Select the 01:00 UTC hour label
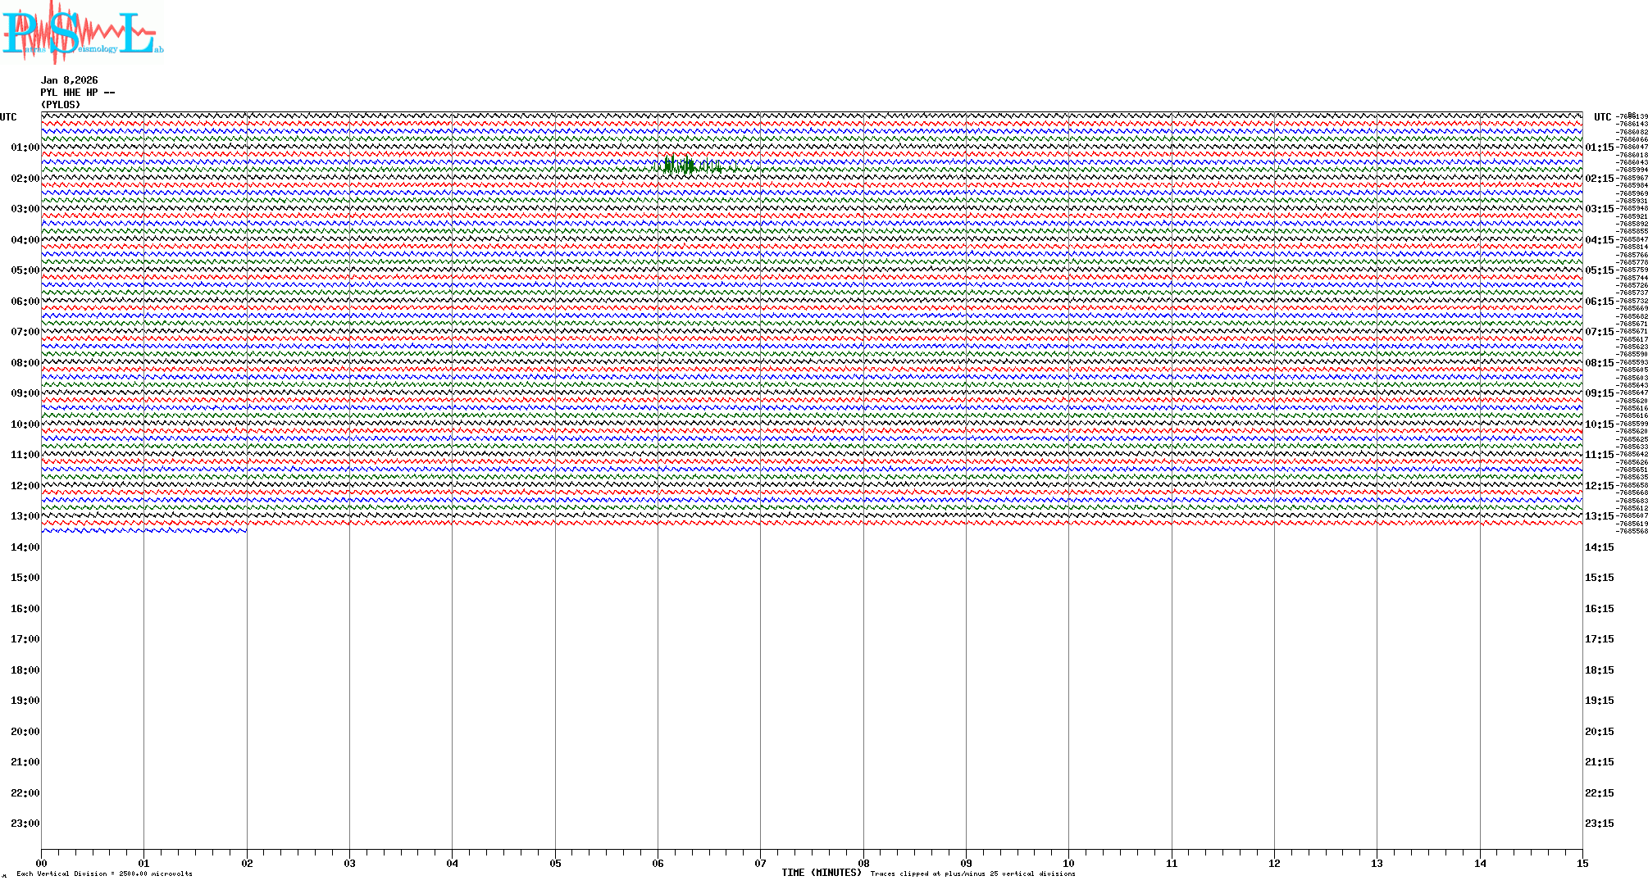 click(x=25, y=147)
